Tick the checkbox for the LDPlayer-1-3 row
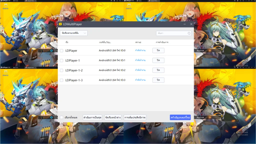Screen dimensions: 256x144 click(x=61, y=80)
